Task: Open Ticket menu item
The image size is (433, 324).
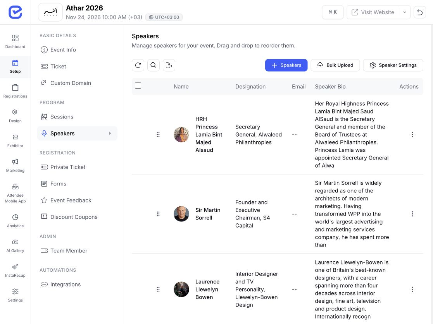Action: coord(77,67)
